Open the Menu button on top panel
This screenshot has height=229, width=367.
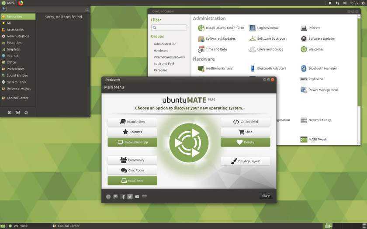8,3
